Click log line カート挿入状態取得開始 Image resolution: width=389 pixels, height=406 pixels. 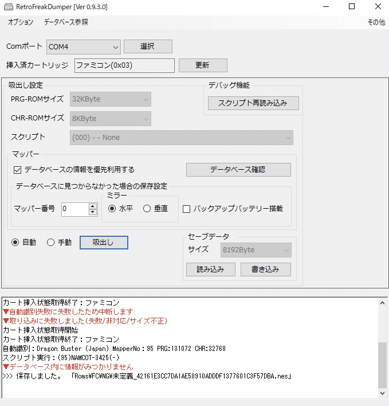pyautogui.click(x=40, y=330)
